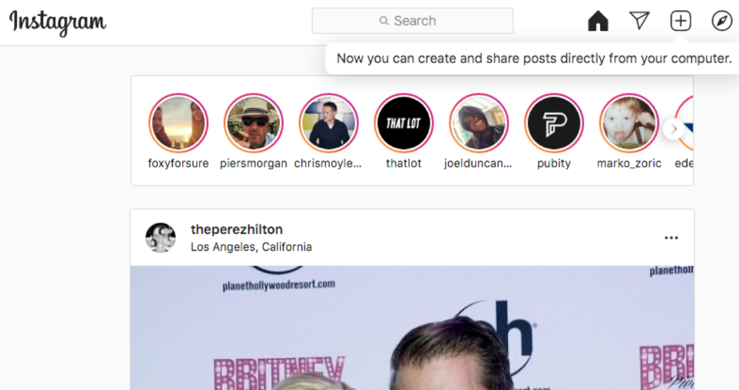Open marko_zoric story
The height and width of the screenshot is (390, 739).
pyautogui.click(x=629, y=122)
